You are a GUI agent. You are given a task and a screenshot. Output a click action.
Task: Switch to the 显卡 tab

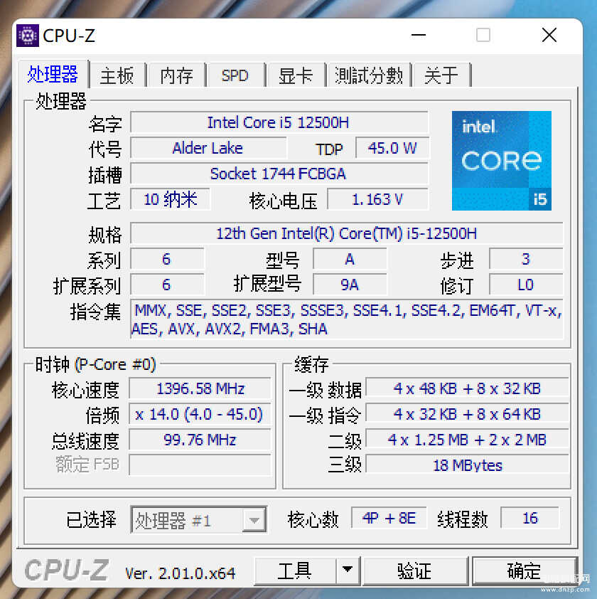click(296, 75)
